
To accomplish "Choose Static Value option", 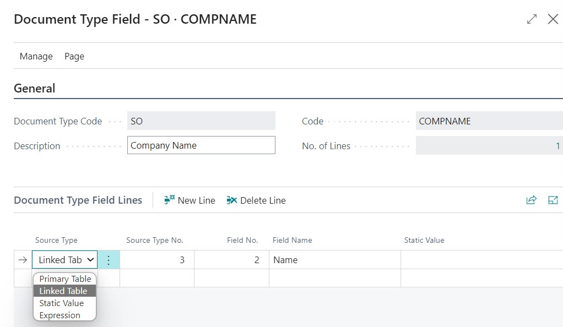I will [62, 303].
